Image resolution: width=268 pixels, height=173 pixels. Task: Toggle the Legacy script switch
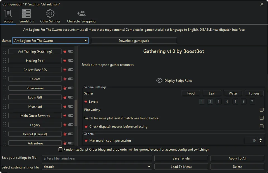tap(71, 125)
